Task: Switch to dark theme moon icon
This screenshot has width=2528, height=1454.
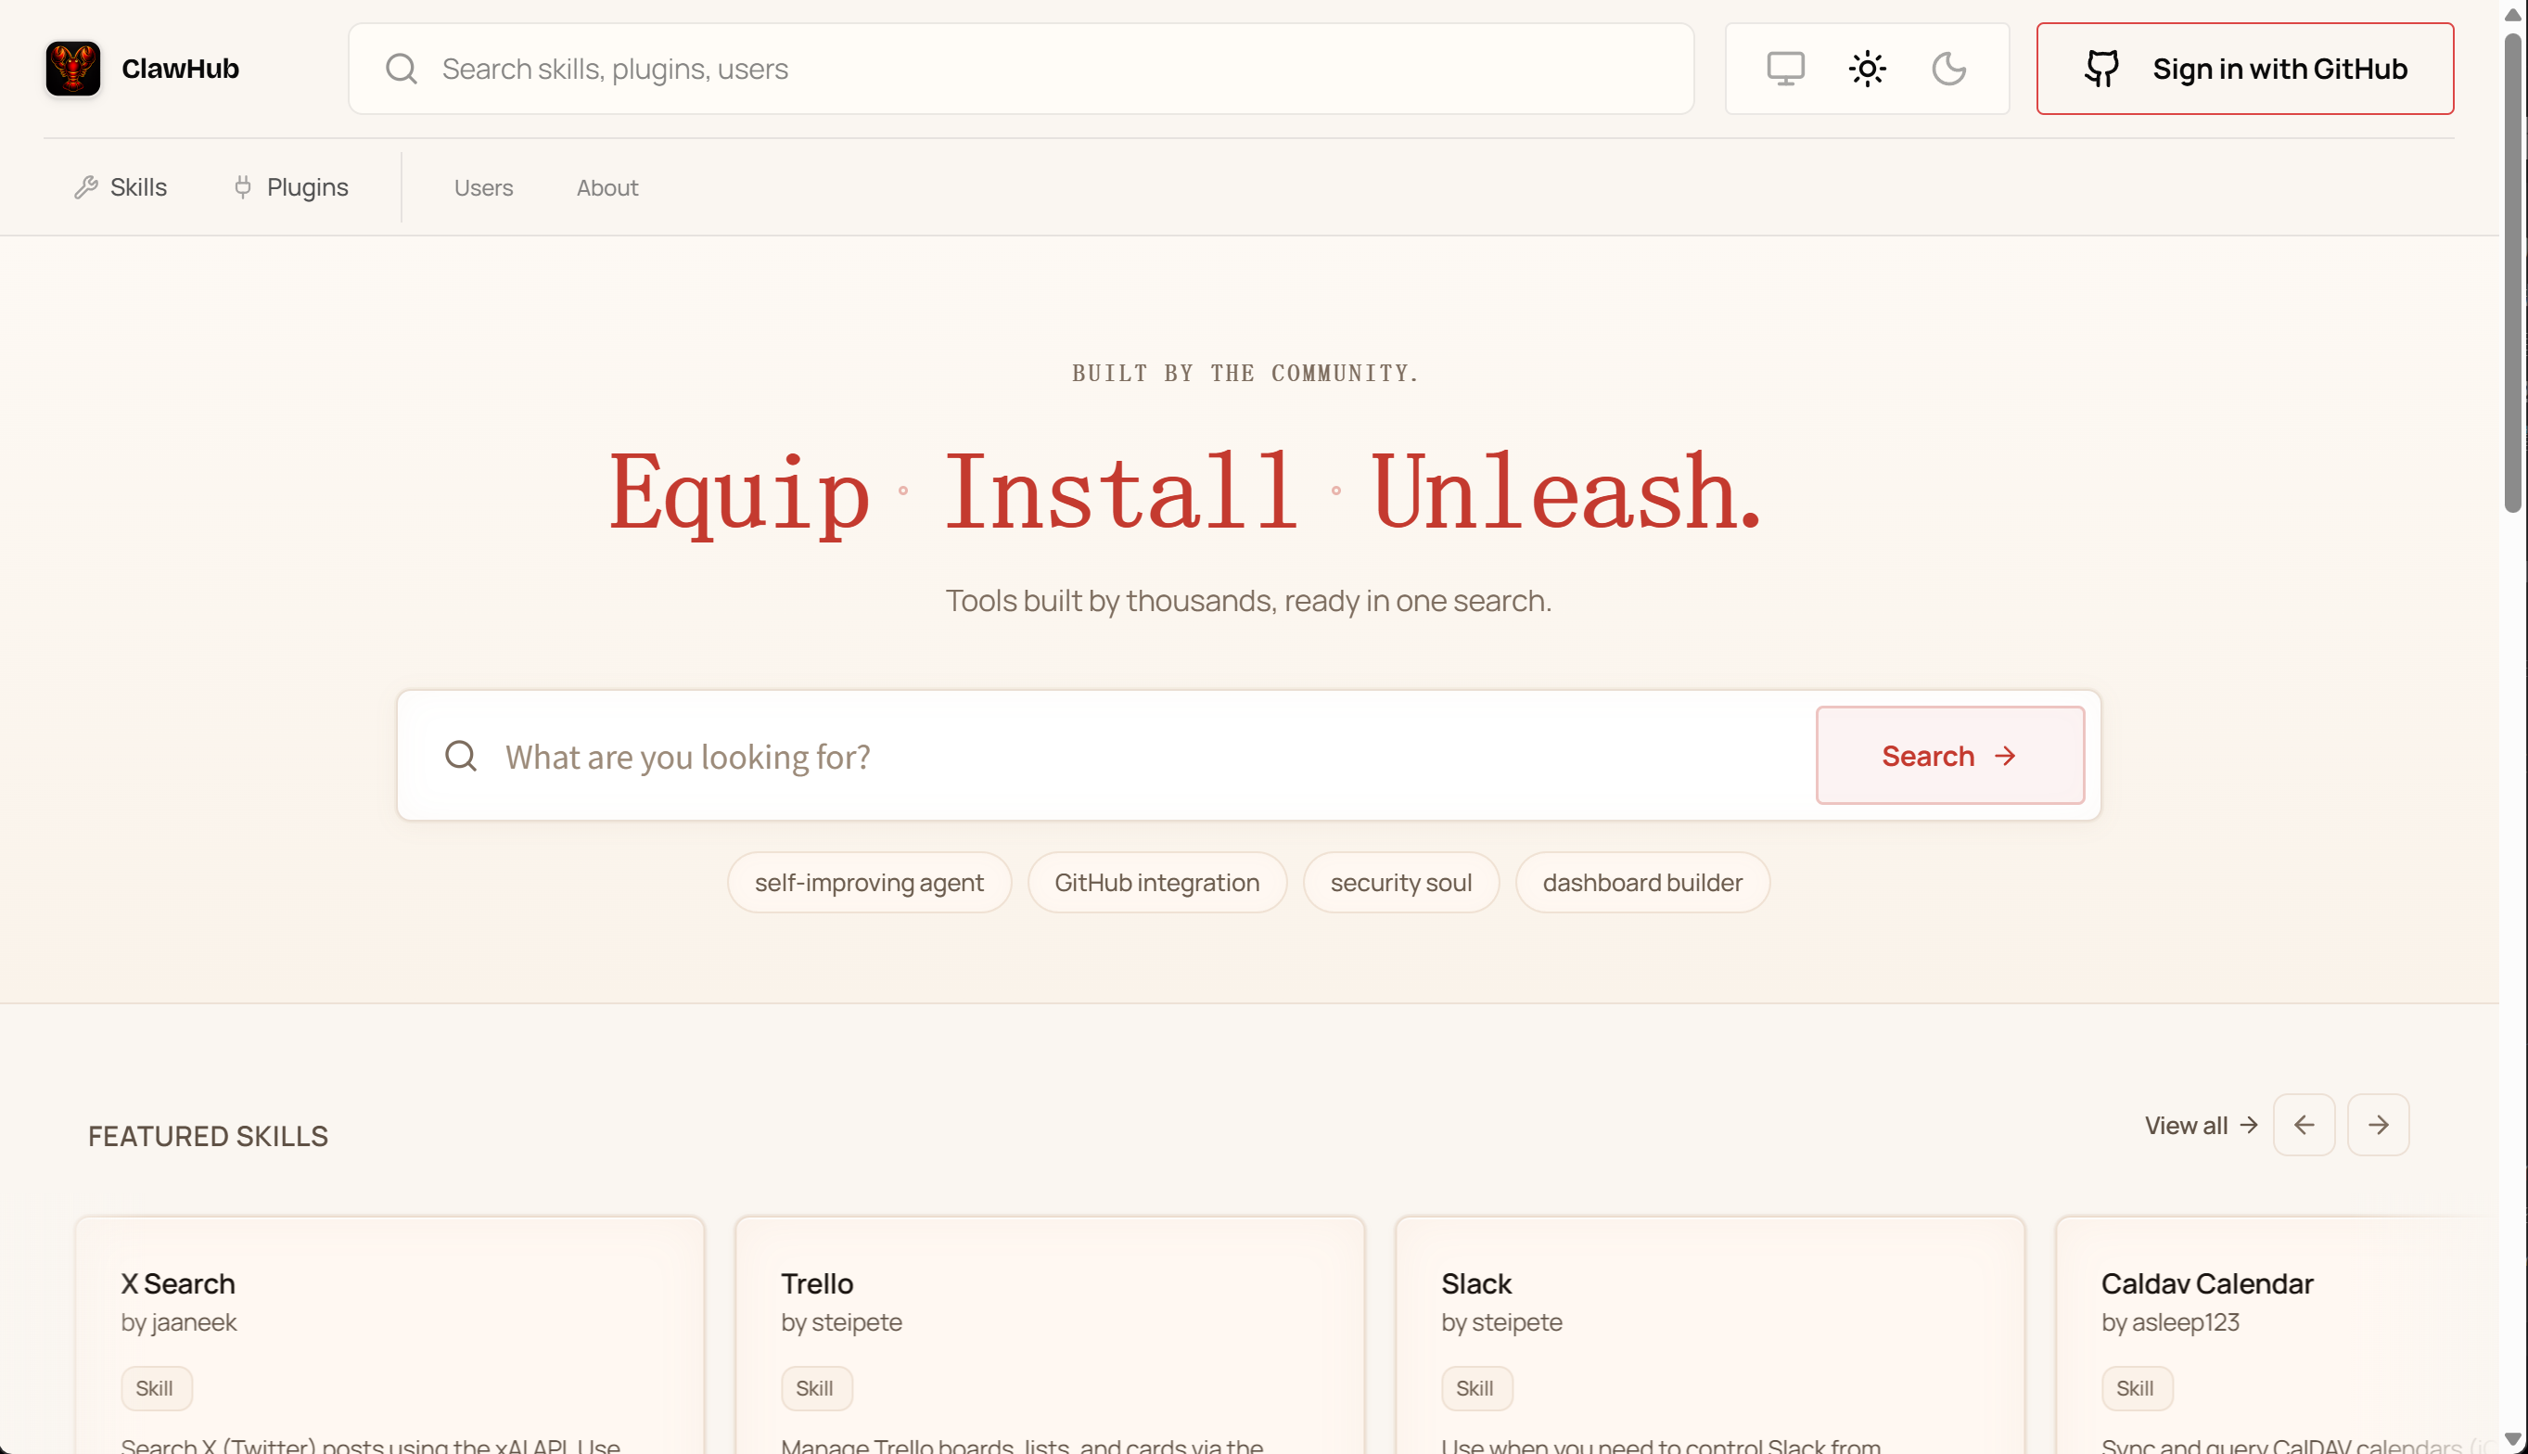Action: pos(1949,68)
